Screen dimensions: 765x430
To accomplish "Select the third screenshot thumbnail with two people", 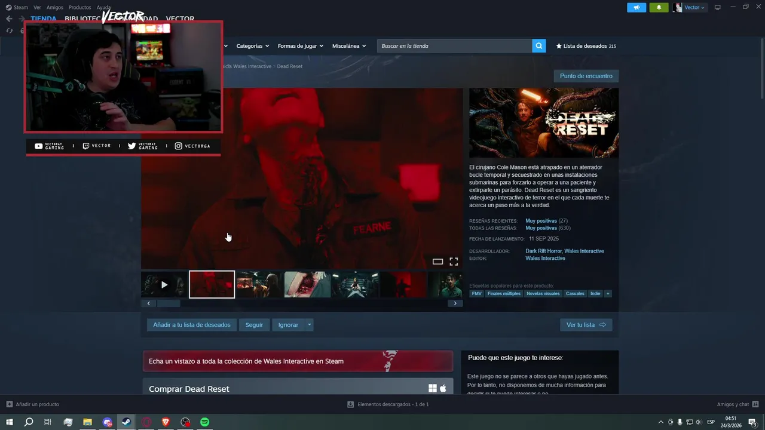I will (259, 285).
